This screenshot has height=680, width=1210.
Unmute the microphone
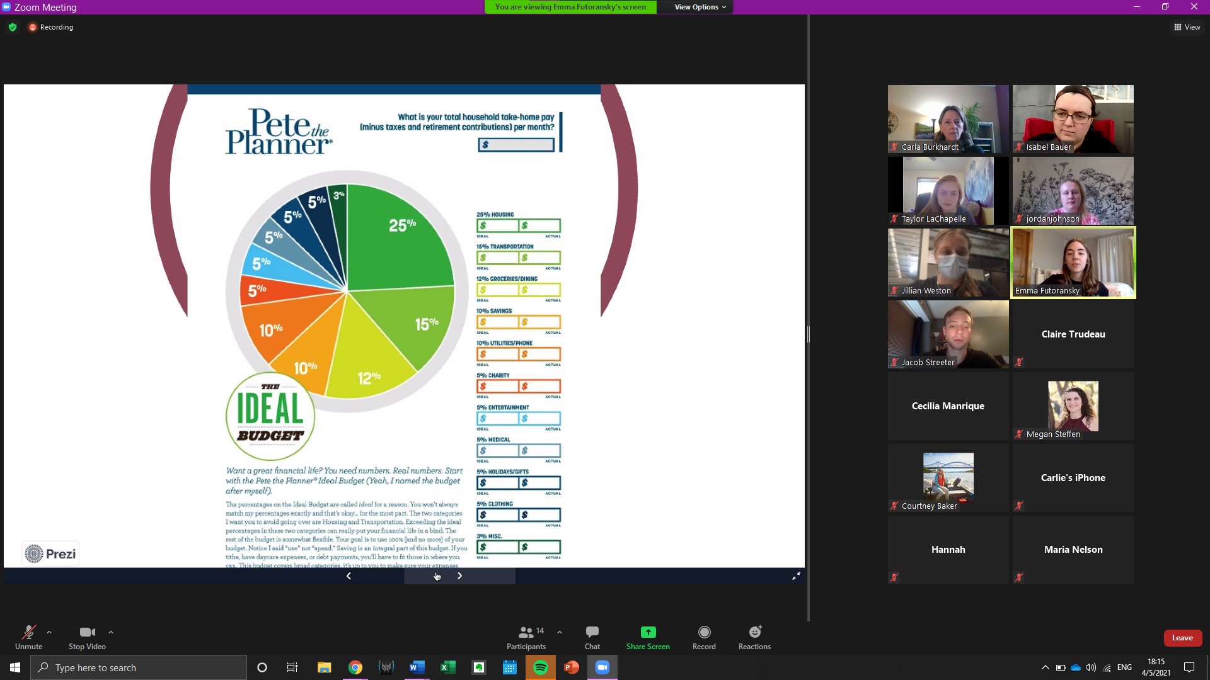click(28, 637)
